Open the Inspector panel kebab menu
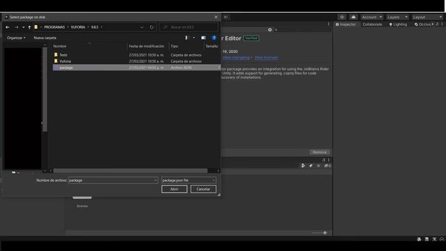This screenshot has width=446, height=251. [443, 24]
